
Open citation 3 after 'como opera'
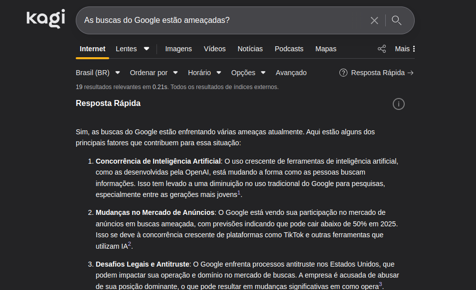(380, 284)
